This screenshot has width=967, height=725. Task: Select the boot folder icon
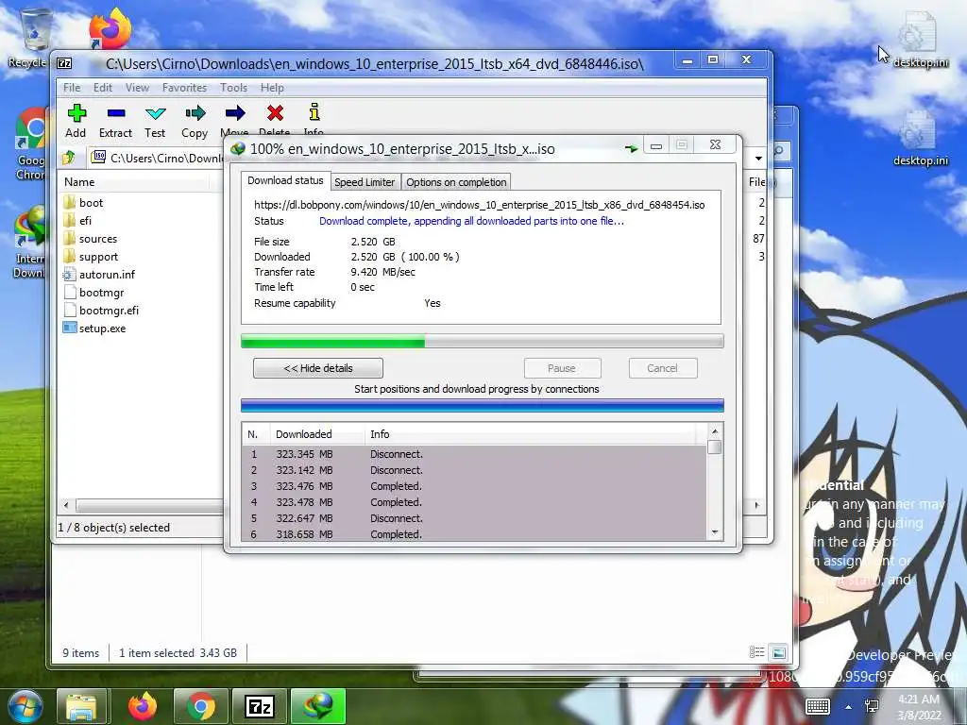[x=69, y=202]
